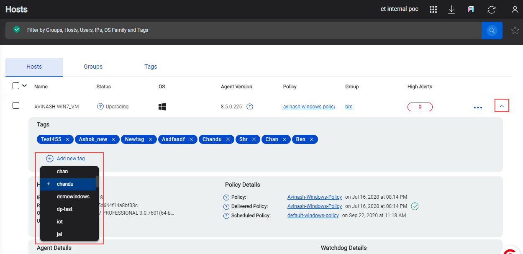Choose chan from the tag dropdown
The height and width of the screenshot is (254, 523).
(68, 172)
